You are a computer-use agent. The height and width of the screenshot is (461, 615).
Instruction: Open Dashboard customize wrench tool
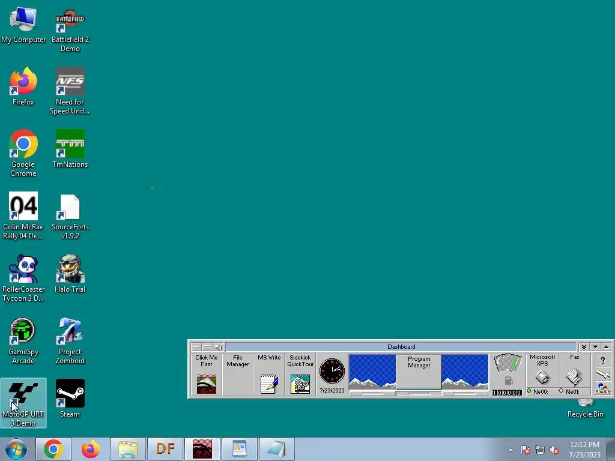point(603,375)
